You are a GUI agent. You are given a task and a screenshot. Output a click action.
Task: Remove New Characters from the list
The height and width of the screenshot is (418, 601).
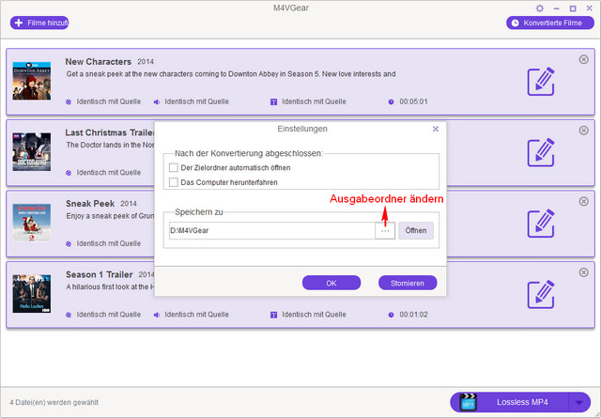coord(583,59)
